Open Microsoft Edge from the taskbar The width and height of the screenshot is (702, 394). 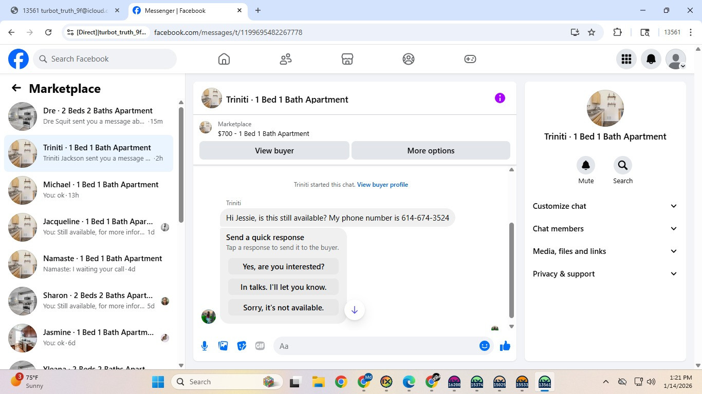pos(409,382)
